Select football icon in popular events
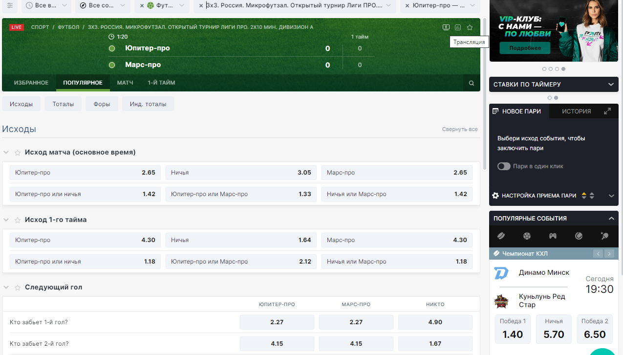 [x=527, y=236]
